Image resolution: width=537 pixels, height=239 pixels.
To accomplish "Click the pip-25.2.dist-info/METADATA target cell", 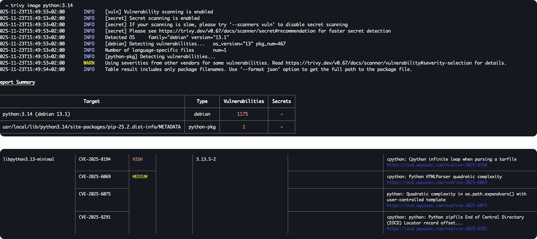I will (x=92, y=127).
